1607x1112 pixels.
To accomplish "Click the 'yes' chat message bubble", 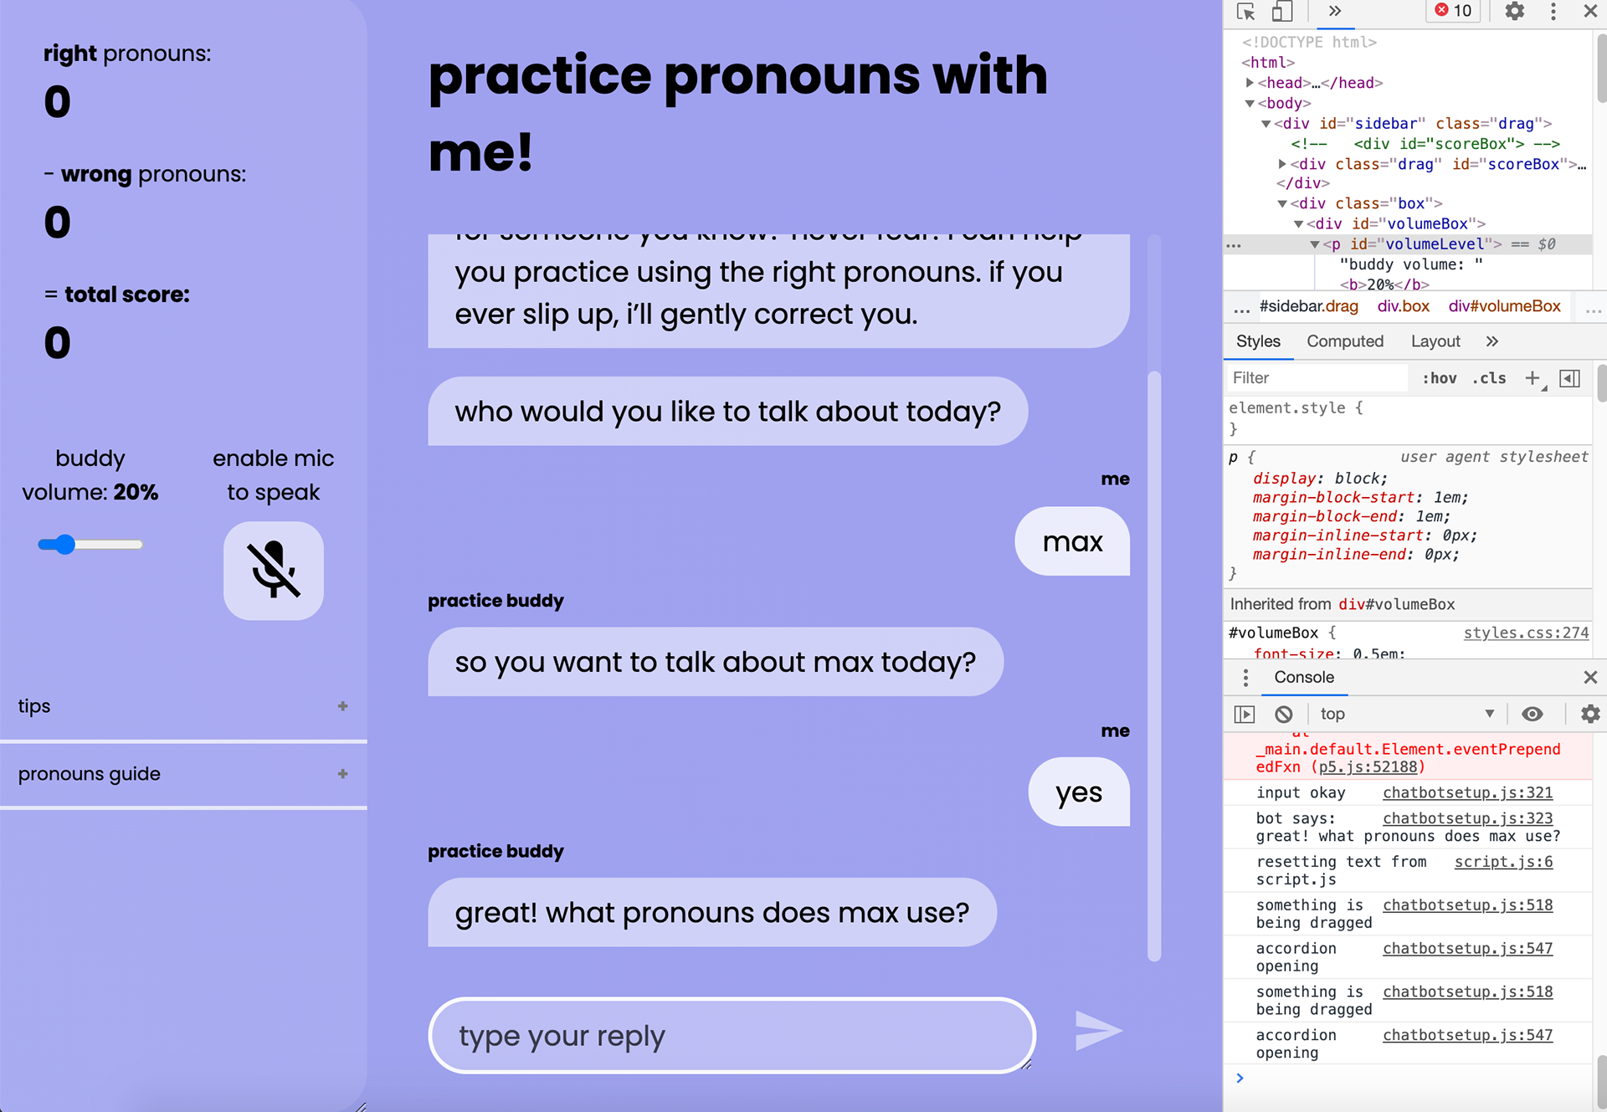I will point(1079,792).
